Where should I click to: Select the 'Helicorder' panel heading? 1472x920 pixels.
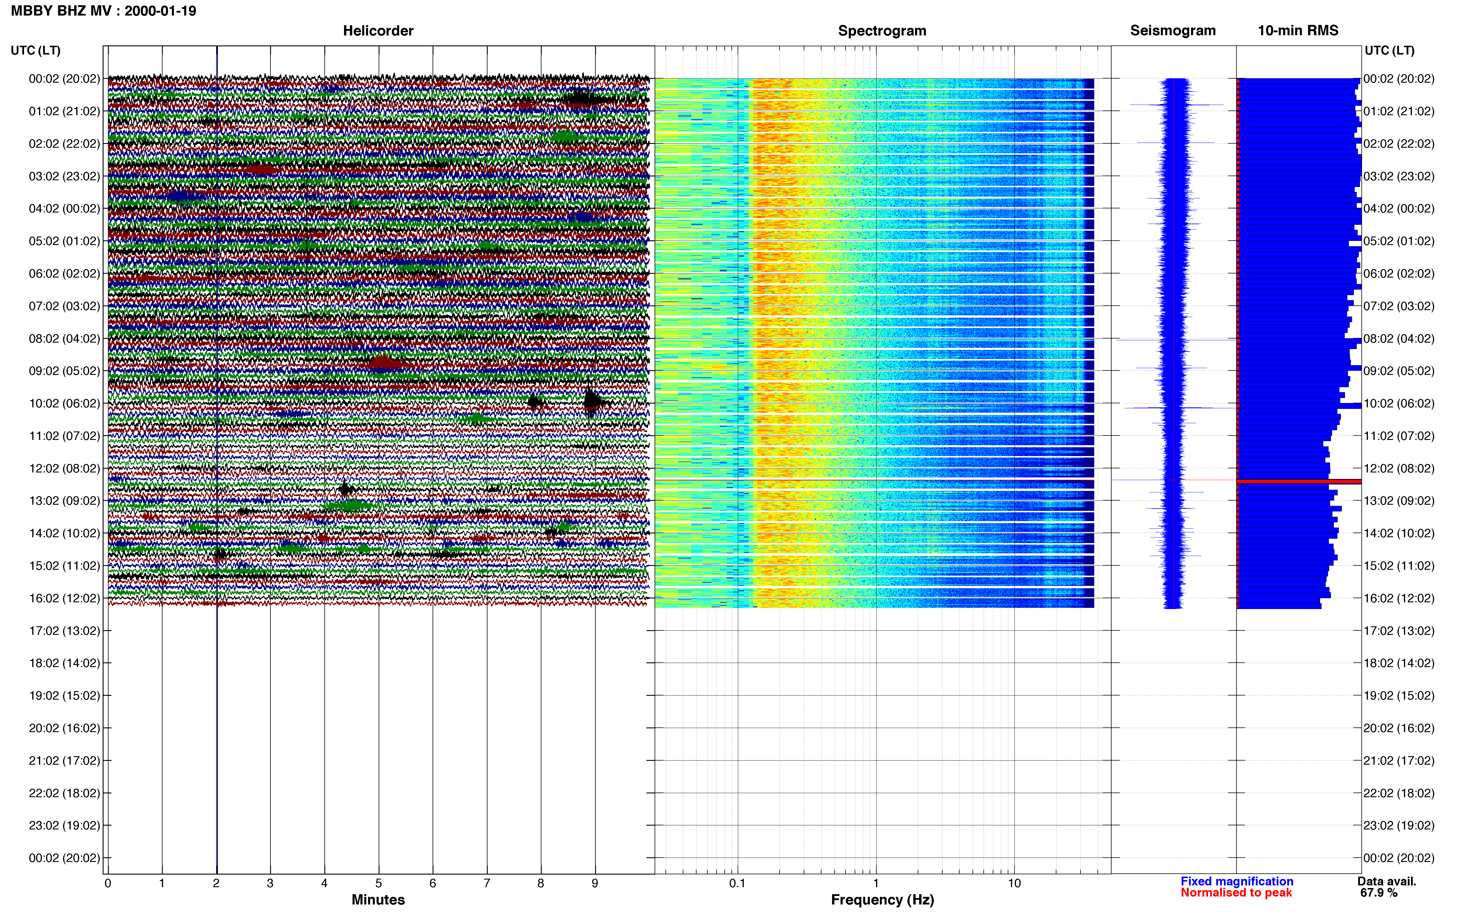click(x=378, y=30)
